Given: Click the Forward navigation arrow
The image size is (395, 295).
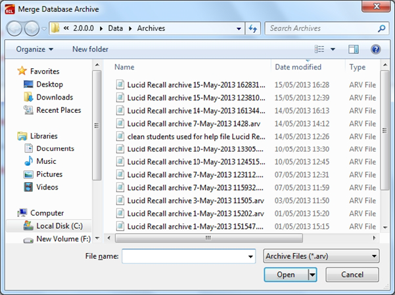Looking at the screenshot, I should click(32, 28).
